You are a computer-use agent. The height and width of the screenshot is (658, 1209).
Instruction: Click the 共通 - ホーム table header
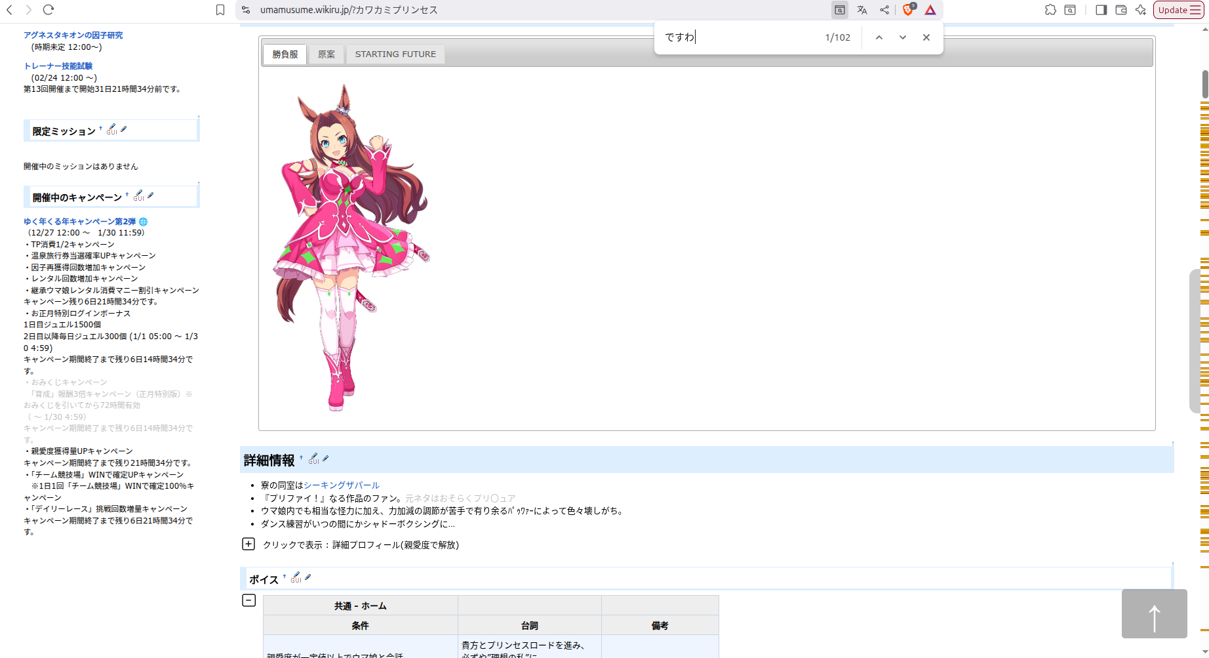pos(361,606)
